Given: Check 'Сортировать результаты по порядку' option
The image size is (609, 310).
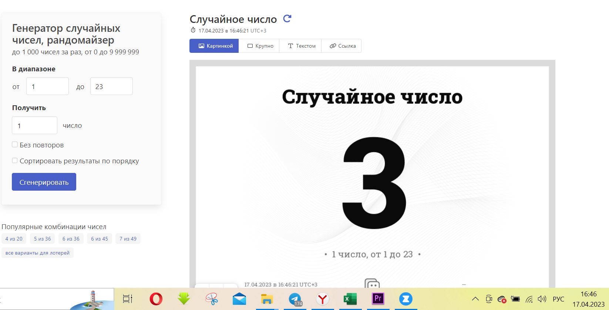Looking at the screenshot, I should coord(15,160).
